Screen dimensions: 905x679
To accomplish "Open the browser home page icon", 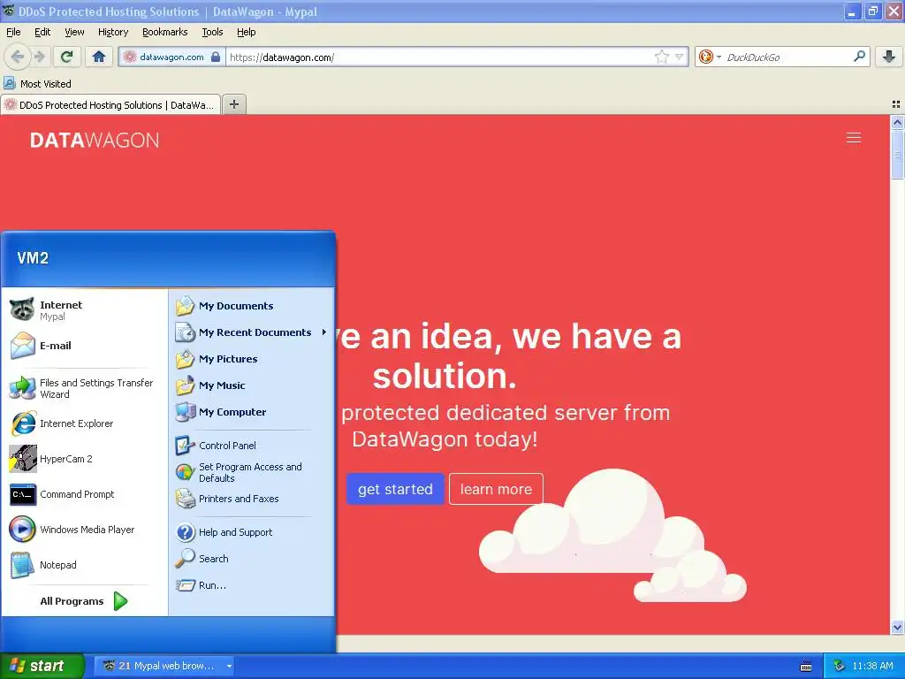I will (99, 57).
